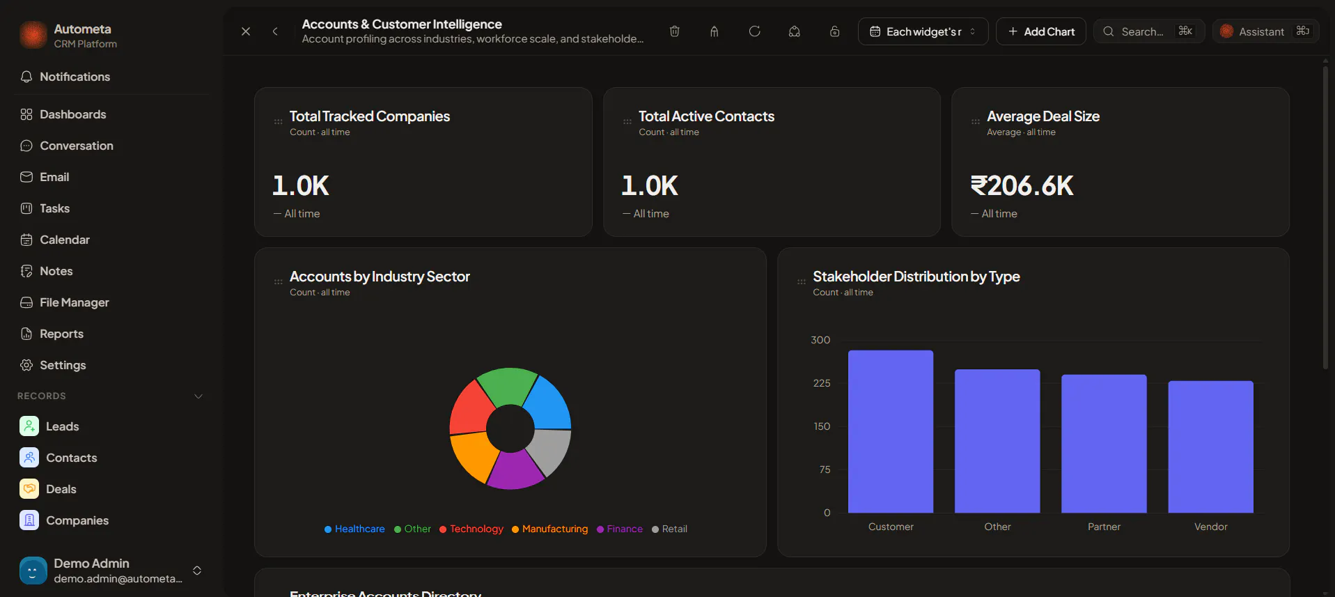Click the Customer bar in stakeholder chart
This screenshot has height=597, width=1335.
(891, 432)
